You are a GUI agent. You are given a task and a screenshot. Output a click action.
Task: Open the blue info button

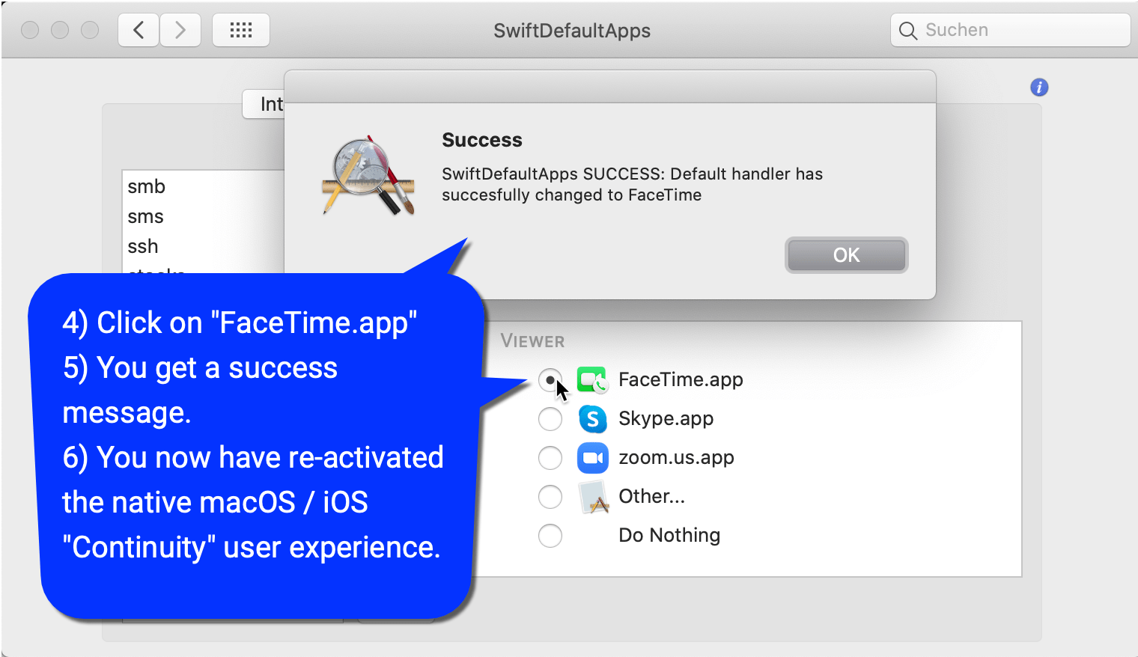point(1039,88)
